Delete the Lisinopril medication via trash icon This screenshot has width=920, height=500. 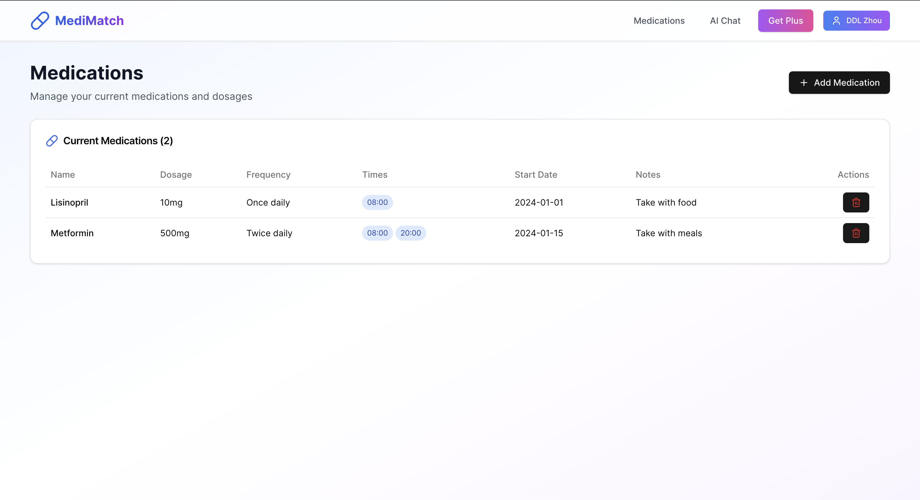point(856,202)
